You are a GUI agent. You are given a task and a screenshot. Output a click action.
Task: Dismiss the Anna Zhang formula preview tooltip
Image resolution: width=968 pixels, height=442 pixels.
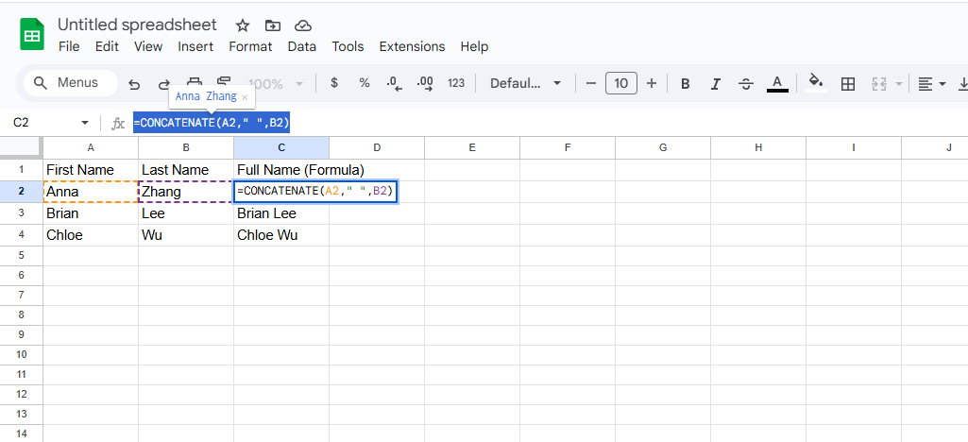pos(245,97)
